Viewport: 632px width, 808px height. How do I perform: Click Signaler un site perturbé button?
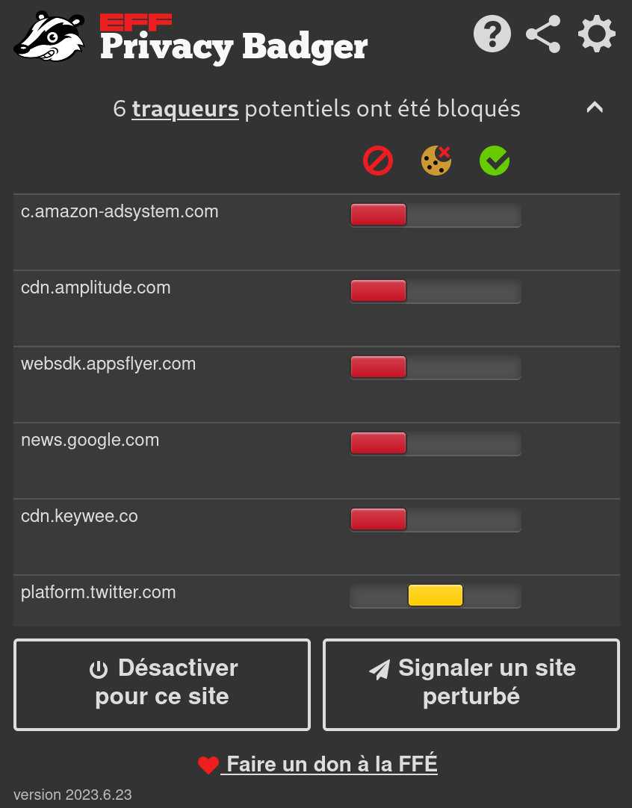tap(471, 684)
